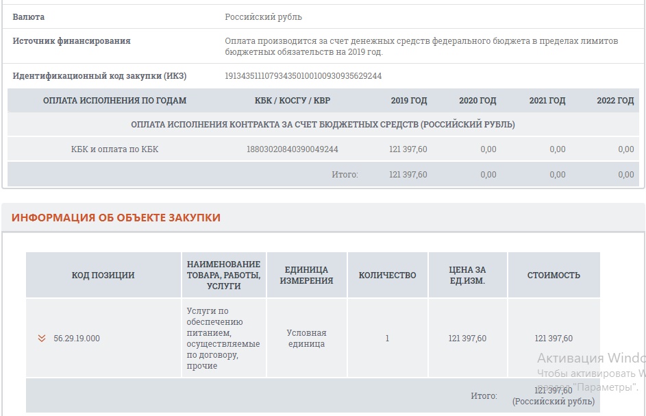Select service name 'Услуги по обеспечению питанием' cell

pos(223,338)
